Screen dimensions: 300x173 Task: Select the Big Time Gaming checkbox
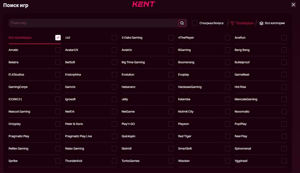(x=171, y=62)
